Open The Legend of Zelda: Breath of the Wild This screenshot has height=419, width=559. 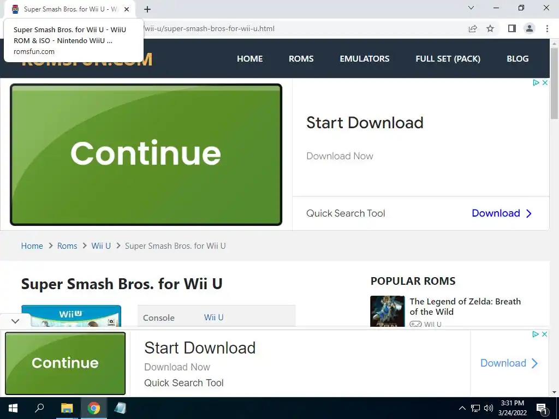click(x=465, y=307)
